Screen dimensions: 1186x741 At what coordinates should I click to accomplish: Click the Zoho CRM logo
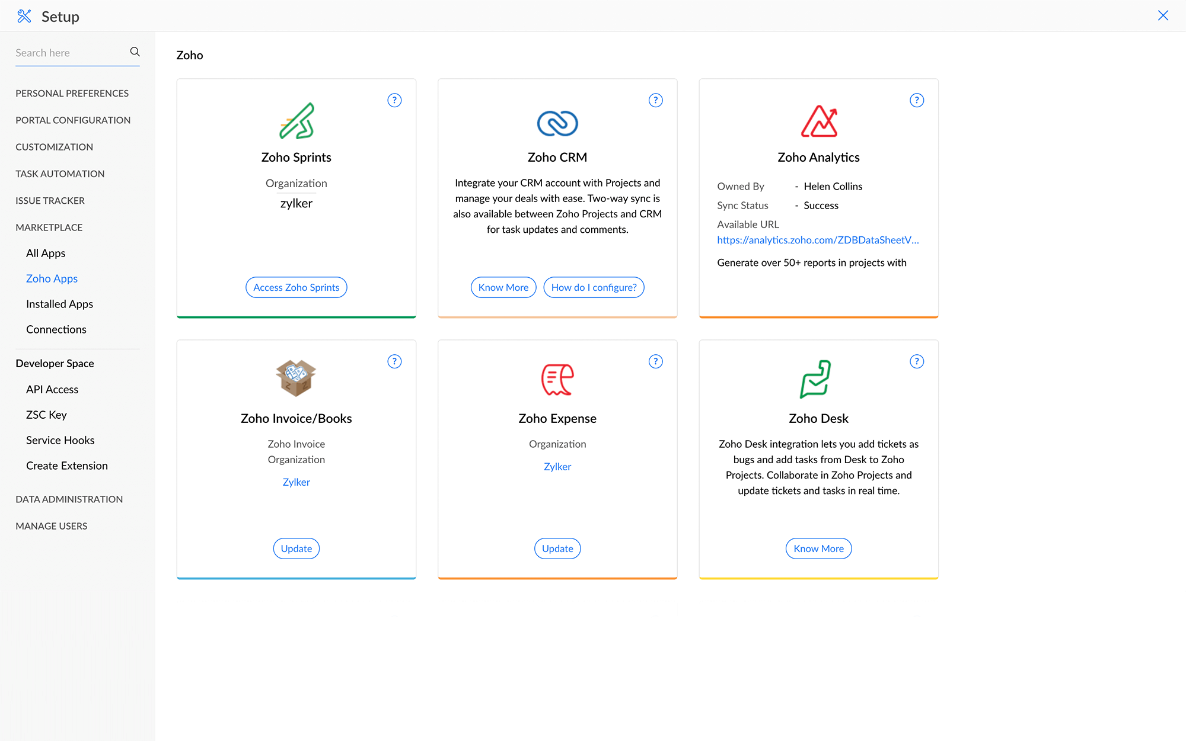pyautogui.click(x=557, y=123)
